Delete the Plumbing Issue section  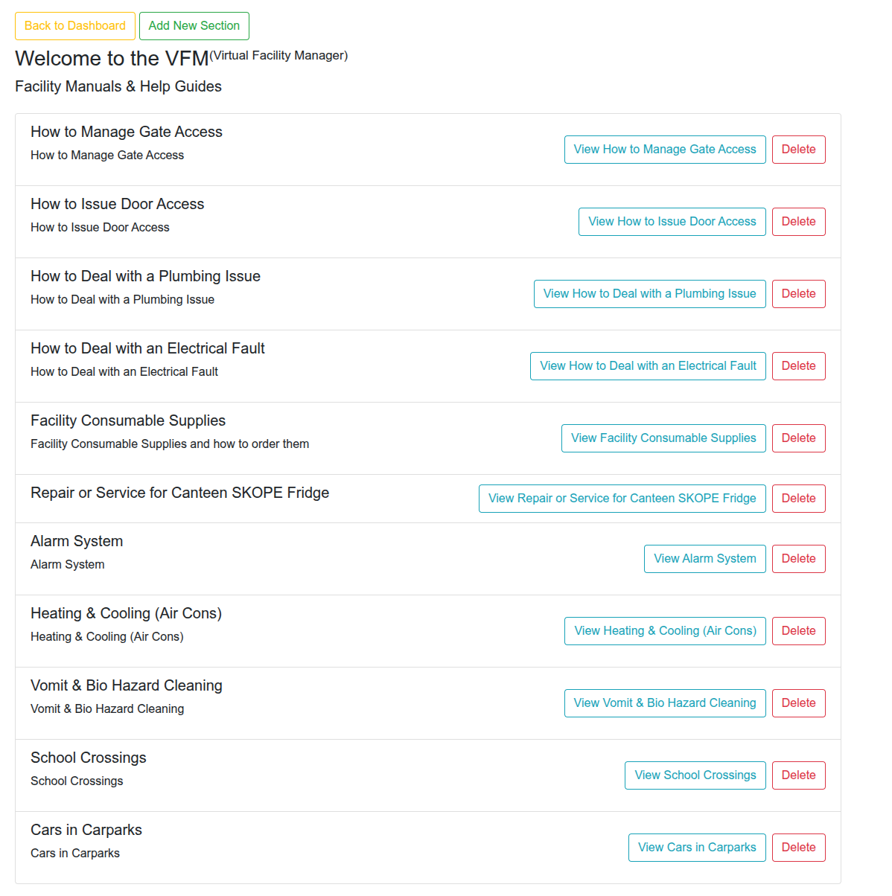[799, 294]
